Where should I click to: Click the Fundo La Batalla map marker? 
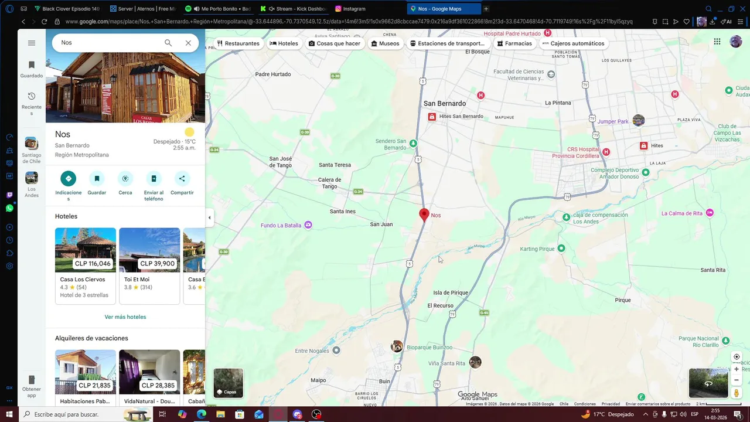(x=308, y=225)
